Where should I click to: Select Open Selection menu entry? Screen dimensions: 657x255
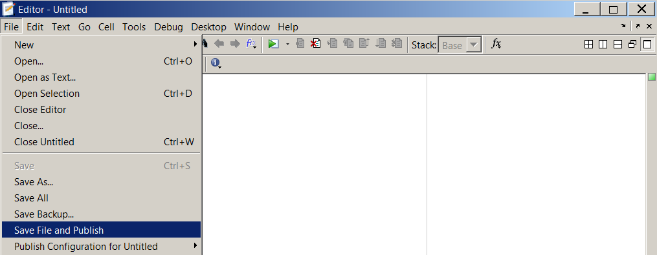point(101,93)
